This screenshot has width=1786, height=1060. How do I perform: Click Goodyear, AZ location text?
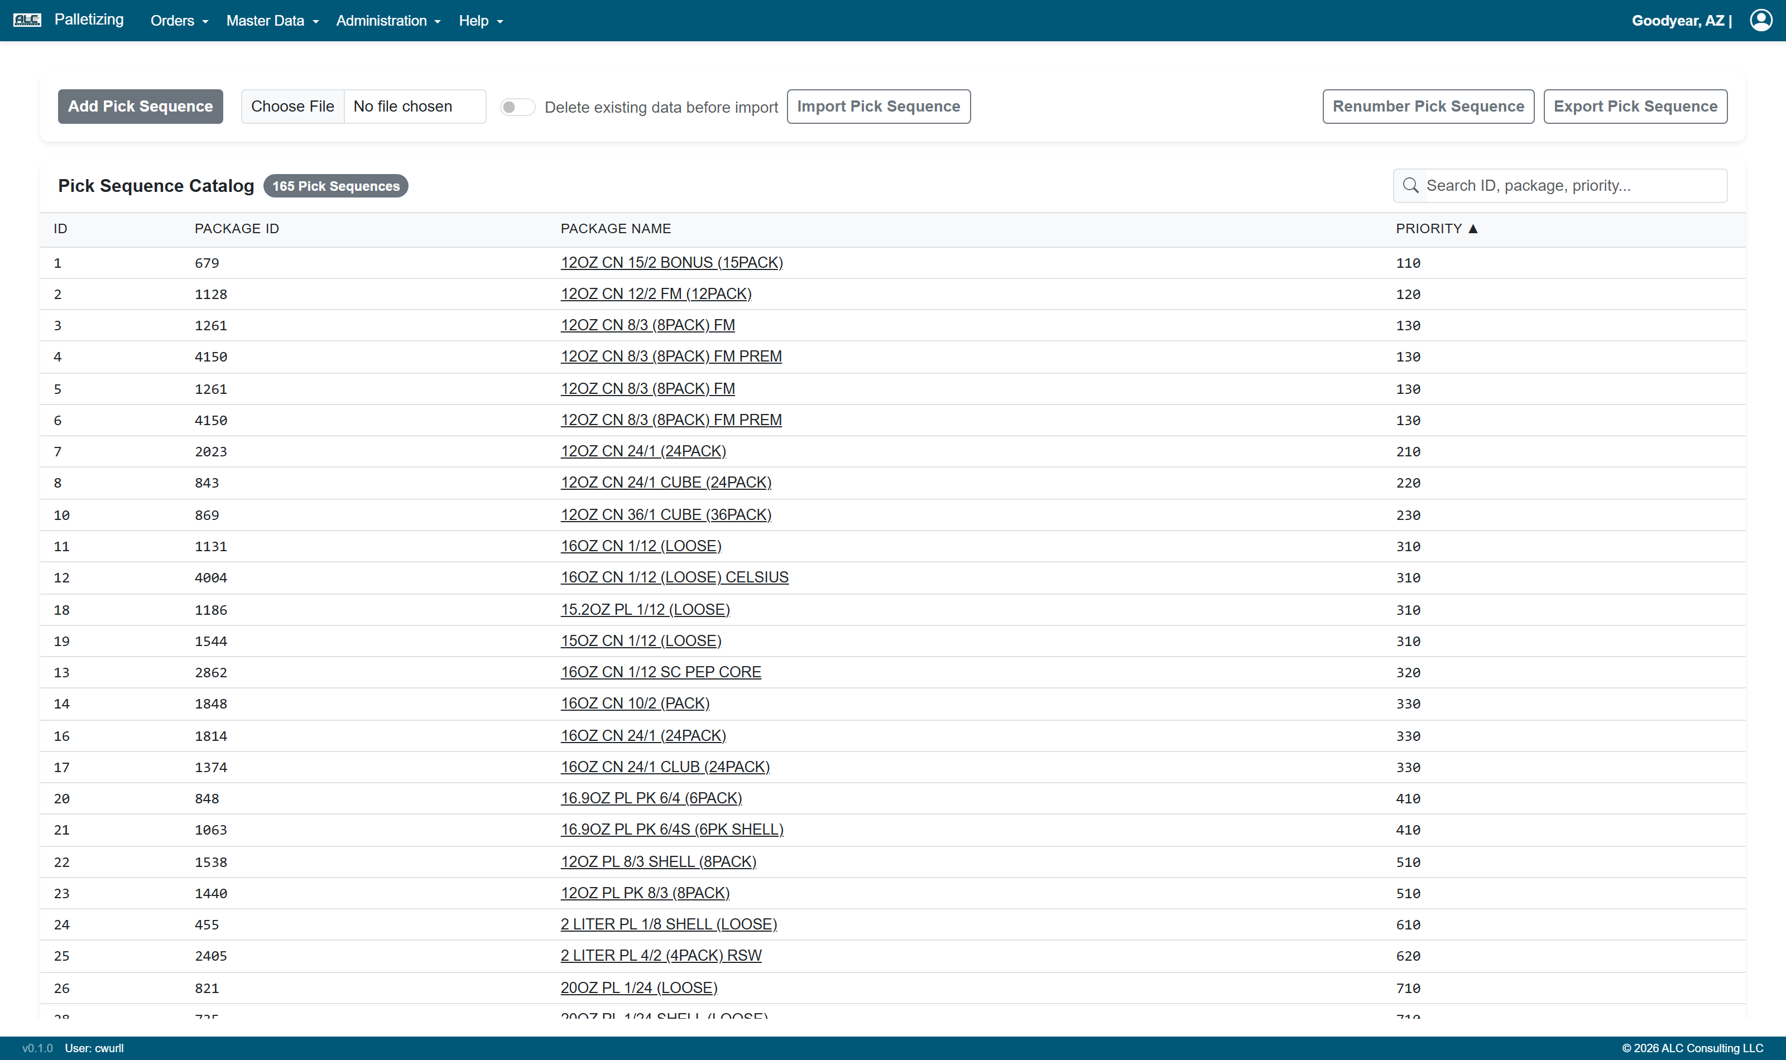[x=1678, y=21]
